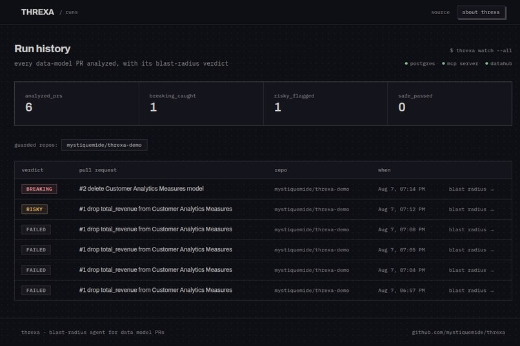Click the Aug 7, 07:12 PM timestamp
The width and height of the screenshot is (520, 346).
[x=401, y=209]
